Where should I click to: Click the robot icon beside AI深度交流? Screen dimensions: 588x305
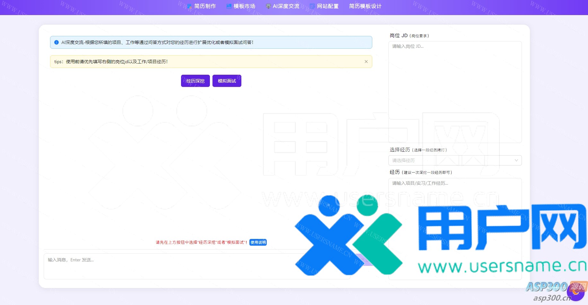[268, 6]
